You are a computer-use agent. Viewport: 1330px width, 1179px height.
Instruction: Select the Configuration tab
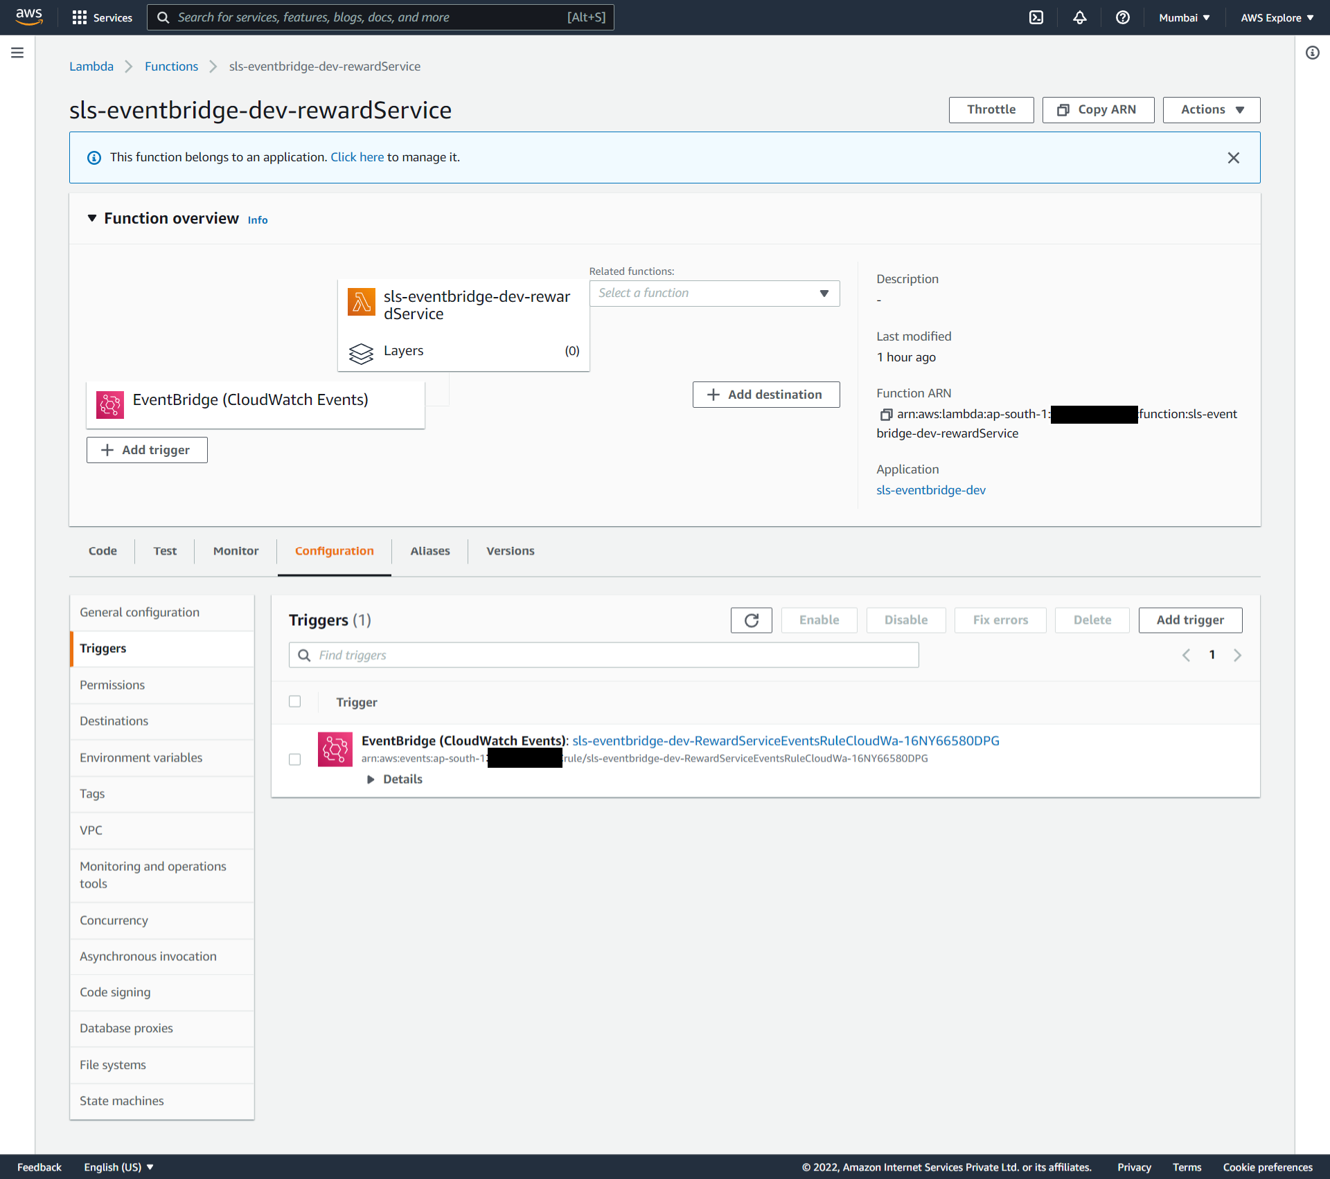pos(335,551)
